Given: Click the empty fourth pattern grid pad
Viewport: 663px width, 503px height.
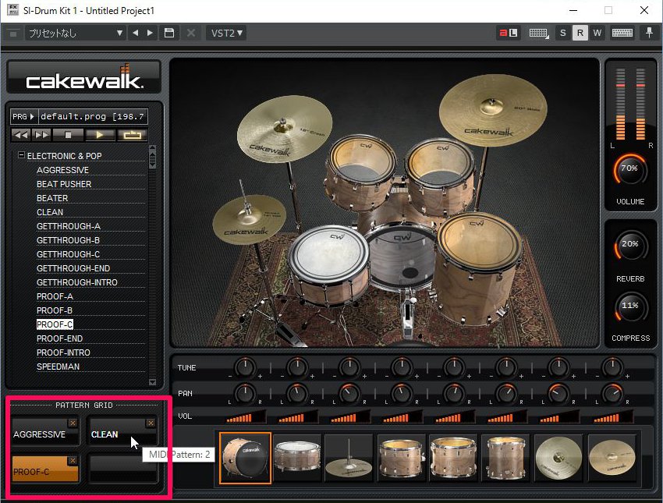Looking at the screenshot, I should coord(122,469).
